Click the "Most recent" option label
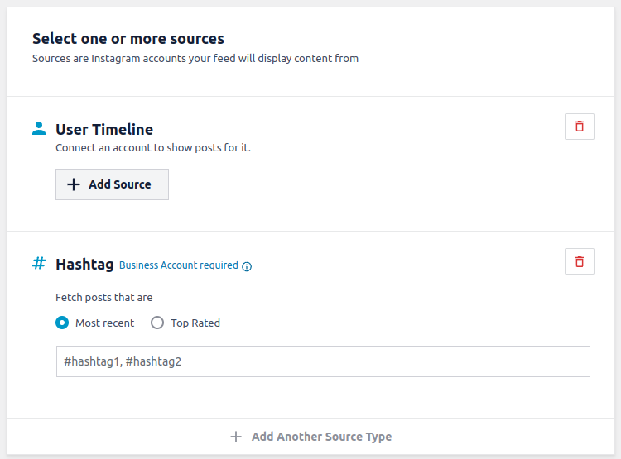This screenshot has height=459, width=621. pos(104,323)
